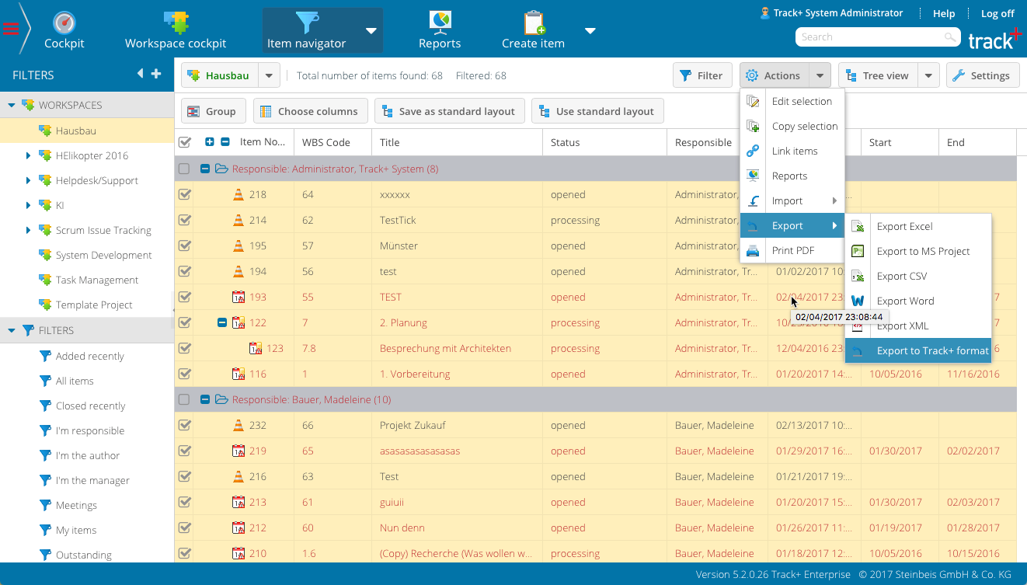Uncheck the checkbox for item 218
Image resolution: width=1027 pixels, height=585 pixels.
pos(184,194)
